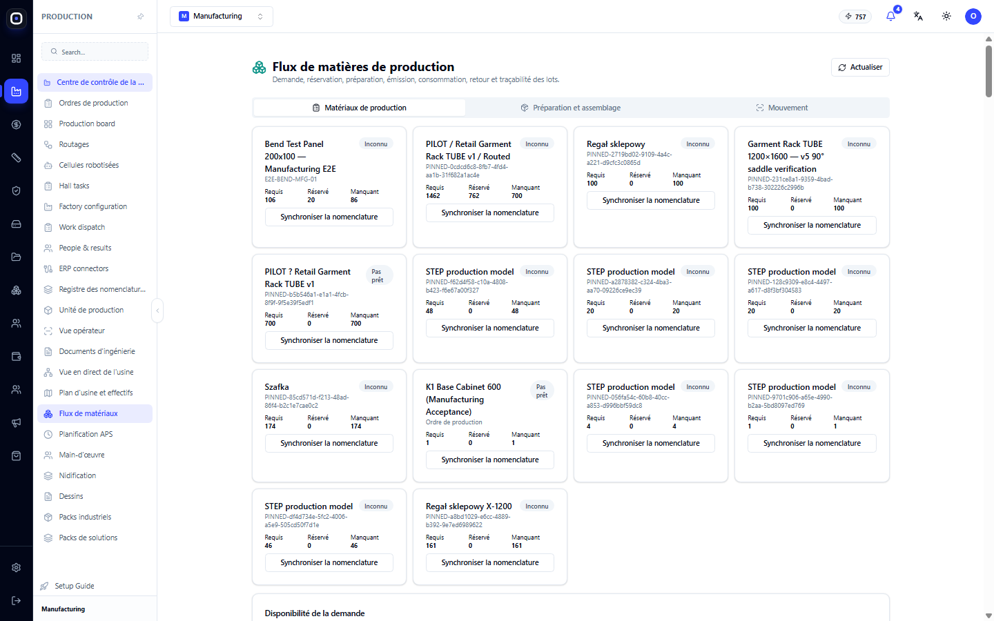Viewport: 994px width, 621px height.
Task: Click the 757 credits badge
Action: point(855,17)
